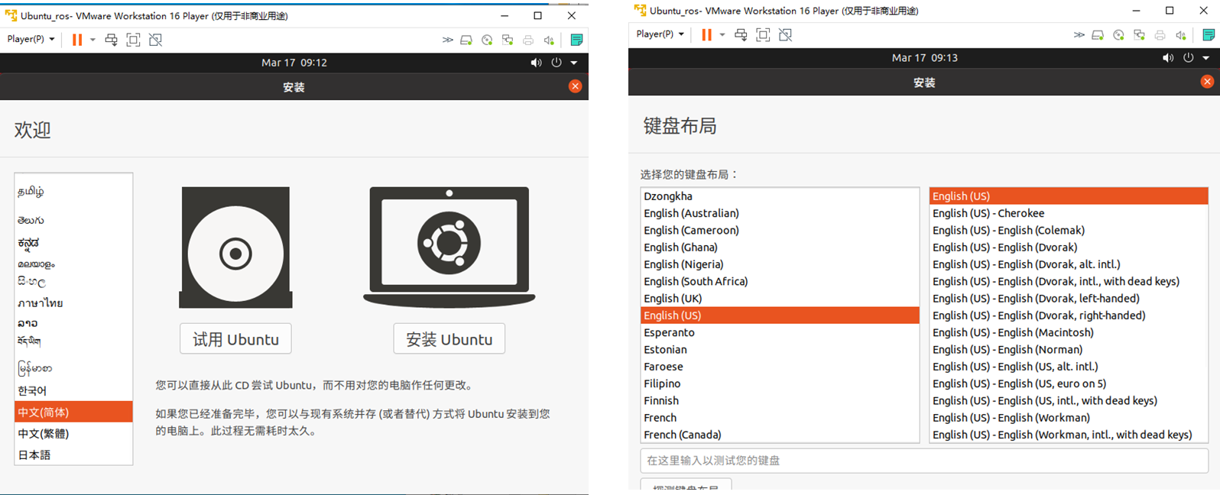Open the green message log icon, right window
This screenshot has width=1220, height=495.
(x=1209, y=34)
